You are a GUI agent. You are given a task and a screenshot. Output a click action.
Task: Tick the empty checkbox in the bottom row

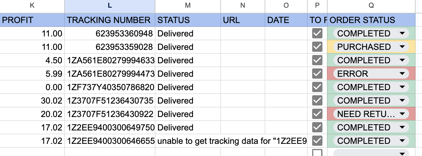317,152
